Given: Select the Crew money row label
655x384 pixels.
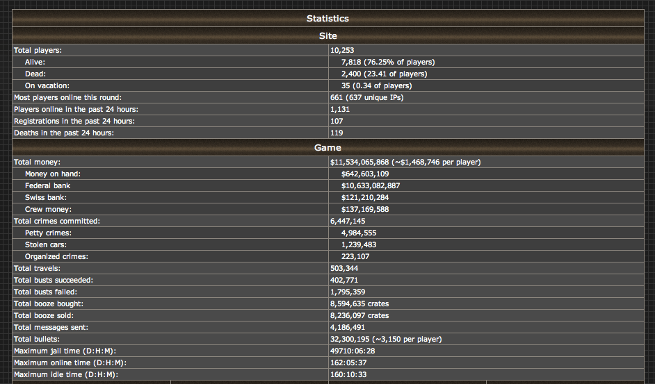Looking at the screenshot, I should pyautogui.click(x=48, y=209).
